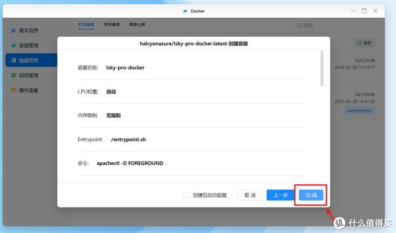
Task: Click the 629.21MB image size text
Action: click(365, 60)
